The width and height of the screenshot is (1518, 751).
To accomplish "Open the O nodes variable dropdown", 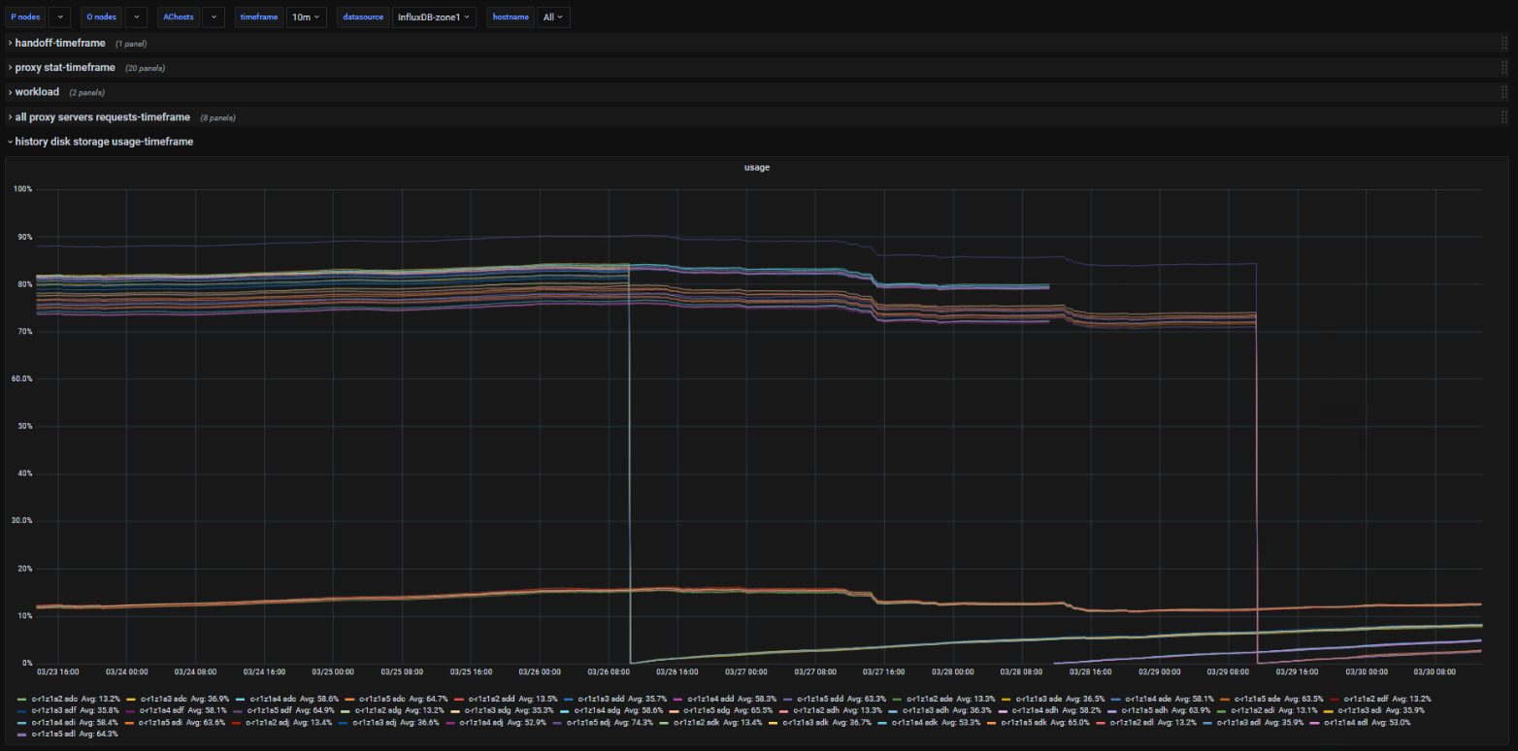I will point(136,17).
